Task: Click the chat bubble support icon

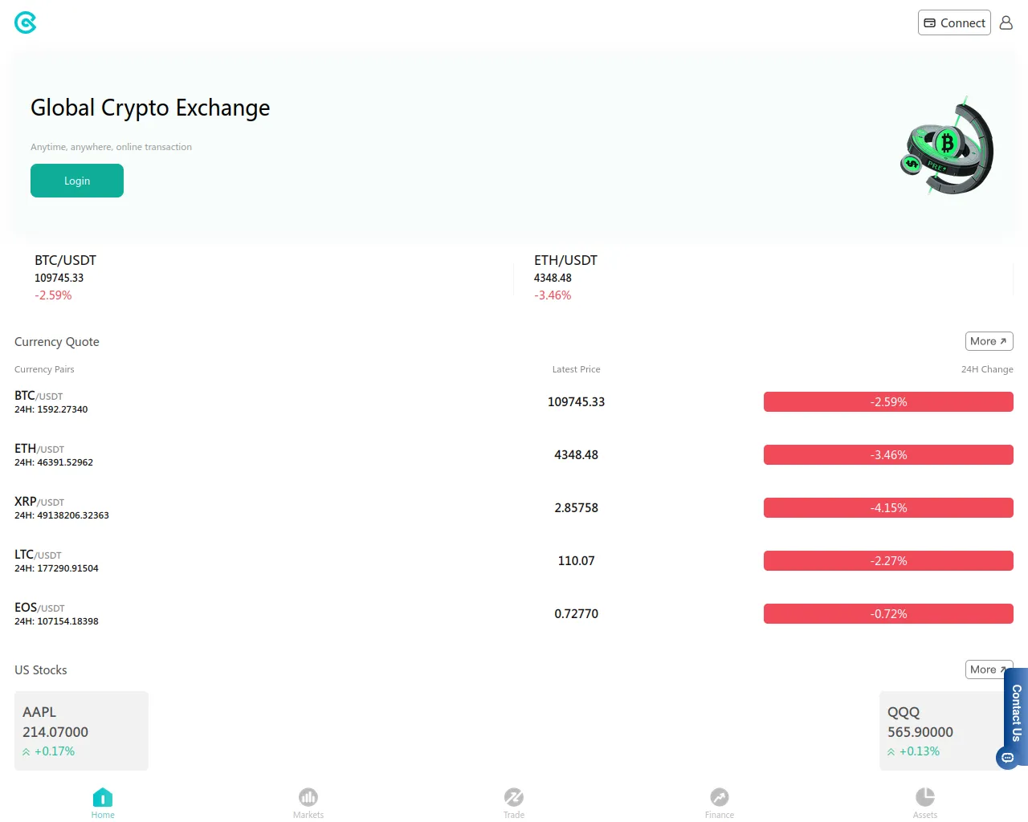Action: (1007, 758)
